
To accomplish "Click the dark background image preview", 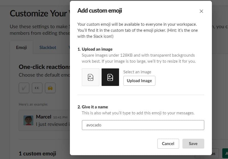I will 110,77.
